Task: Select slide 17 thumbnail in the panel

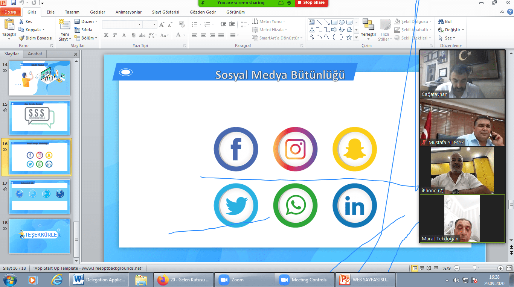Action: click(40, 196)
